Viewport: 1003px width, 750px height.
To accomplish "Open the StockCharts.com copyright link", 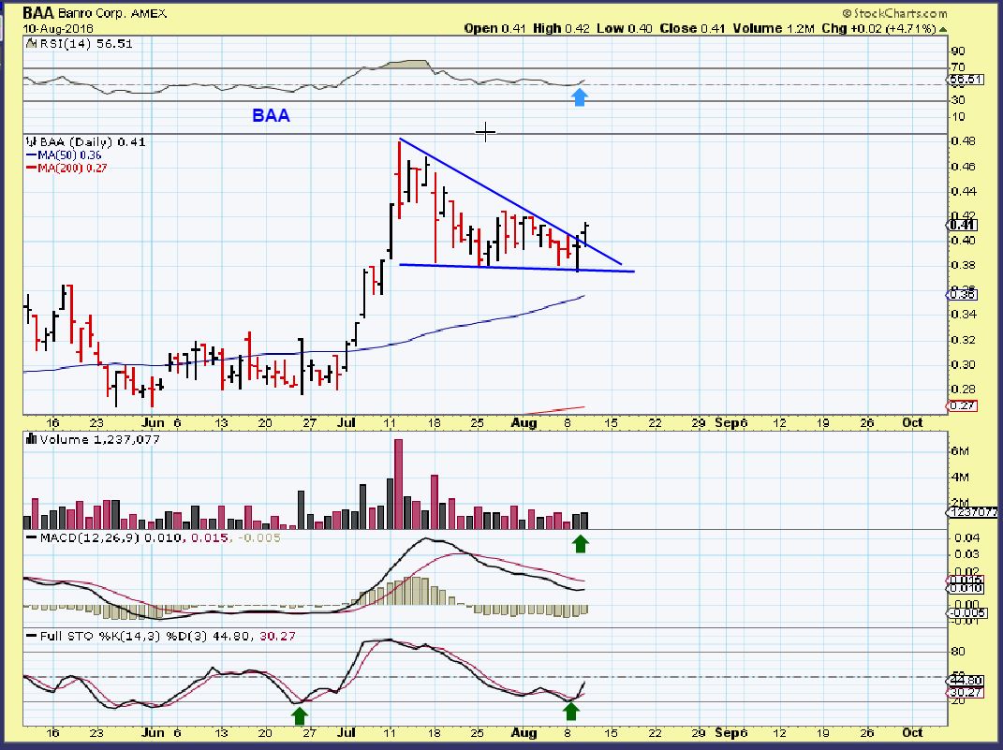I will coord(894,13).
